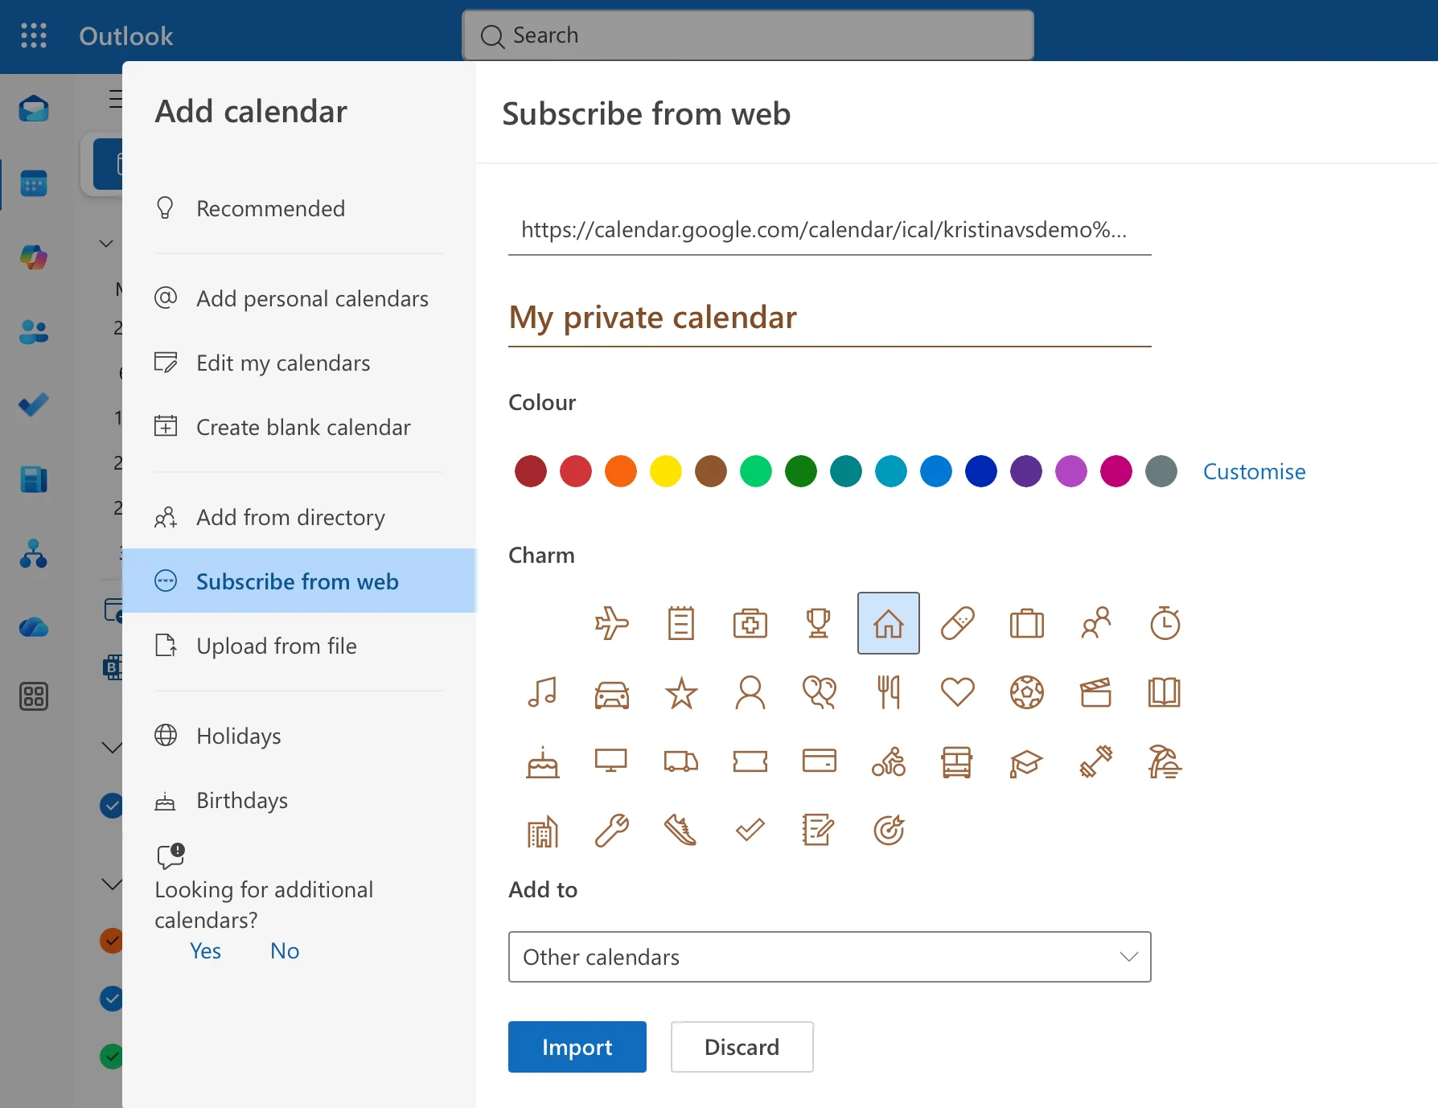Answer Yes to additional calendars
This screenshot has width=1438, height=1108.
[205, 950]
